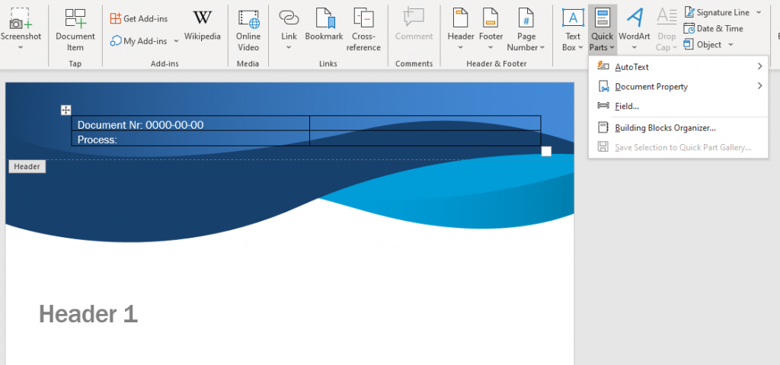Click Save Selection to Quick Part Gallery
This screenshot has width=780, height=365.
(679, 147)
